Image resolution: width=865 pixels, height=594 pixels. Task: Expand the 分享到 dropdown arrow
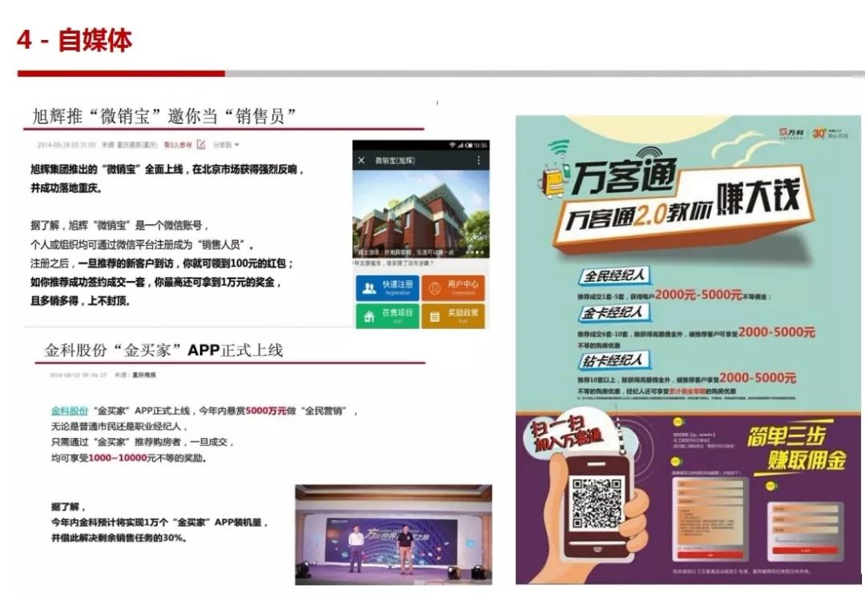click(x=237, y=145)
